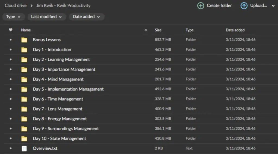Toggle favorite dot for Day 4 - Mind Management

(11, 79)
